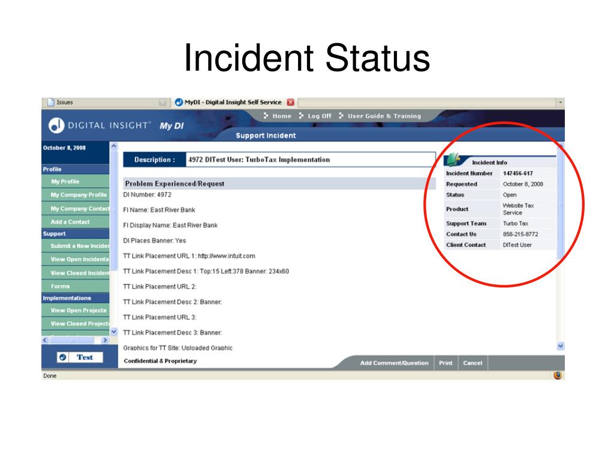
Task: Click the October 8, 2008 sidebar date
Action: tap(64, 148)
